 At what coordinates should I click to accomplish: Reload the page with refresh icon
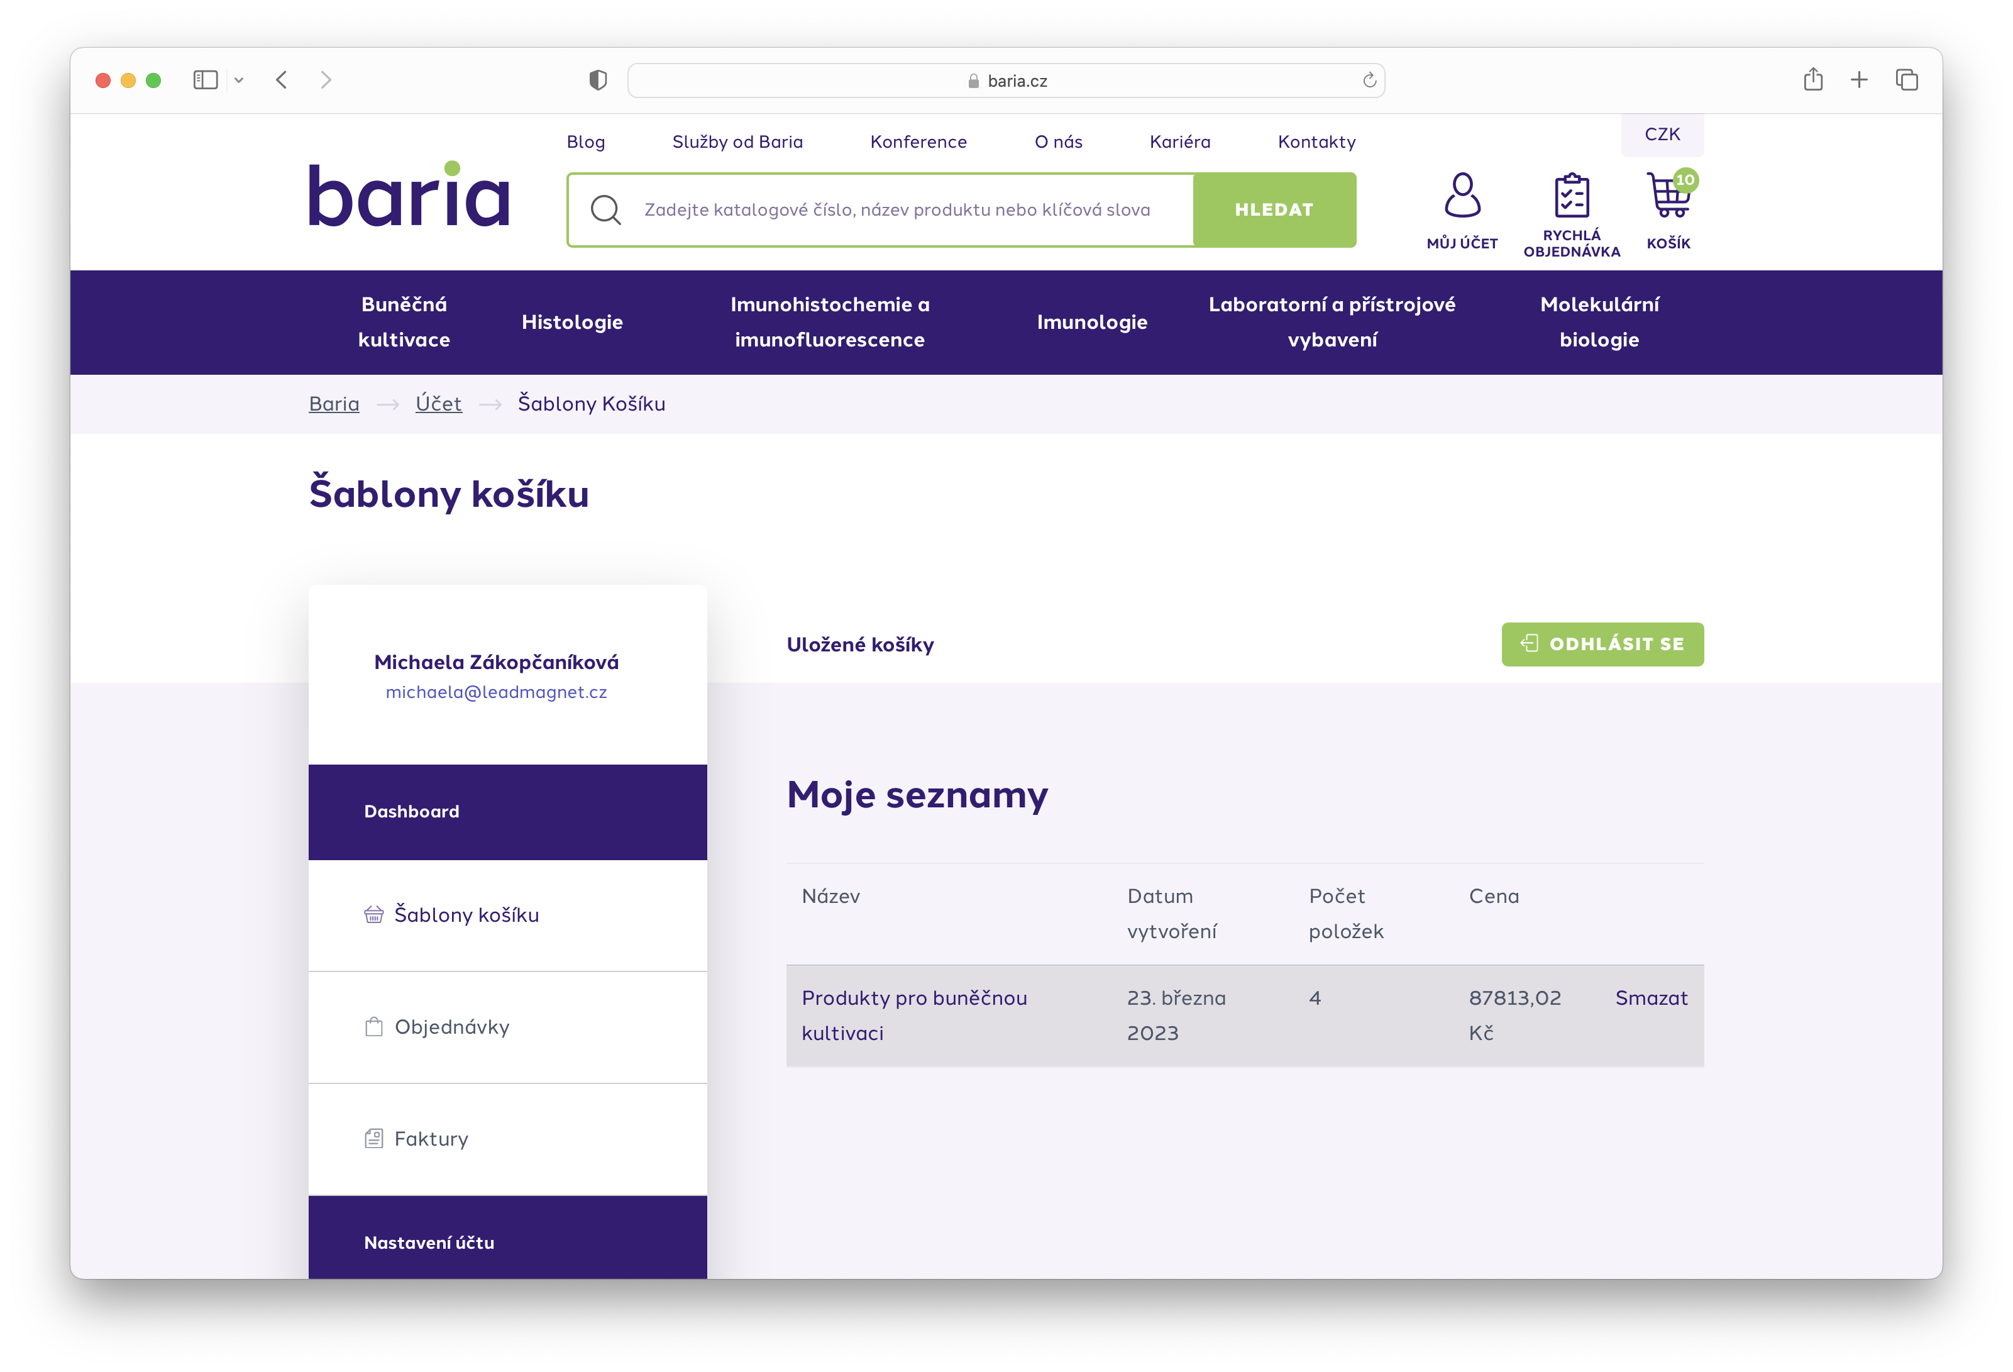1369,80
